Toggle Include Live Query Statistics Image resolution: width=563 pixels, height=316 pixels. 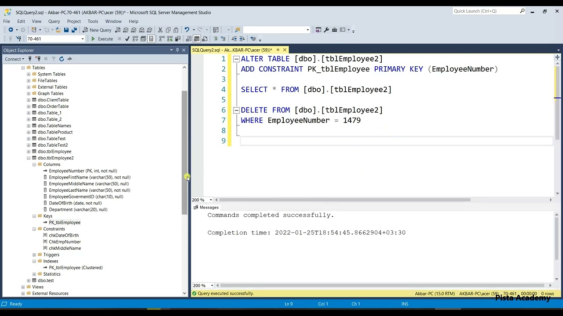point(170,39)
